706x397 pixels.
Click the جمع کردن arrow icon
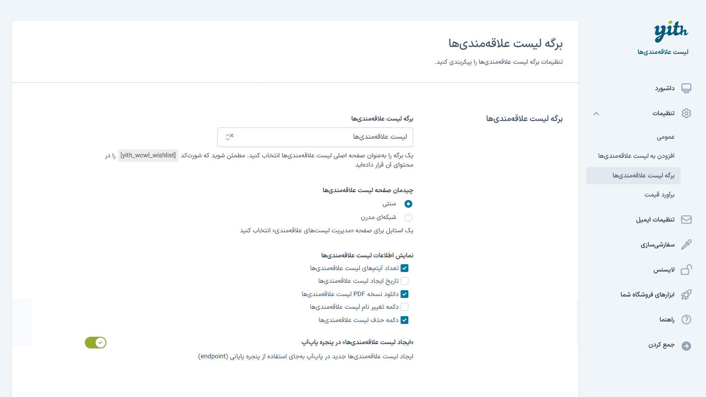tap(686, 346)
